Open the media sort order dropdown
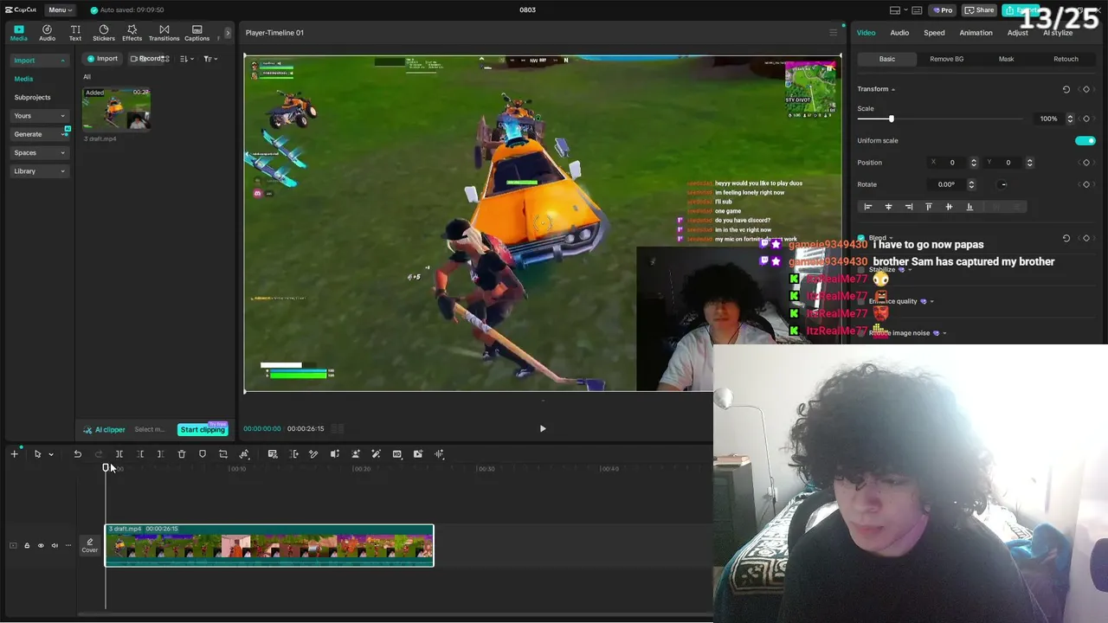This screenshot has height=623, width=1108. point(186,59)
